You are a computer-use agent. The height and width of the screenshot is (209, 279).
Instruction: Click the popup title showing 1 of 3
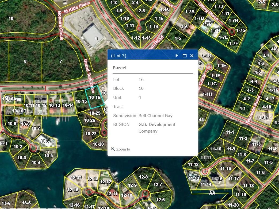pyautogui.click(x=119, y=56)
